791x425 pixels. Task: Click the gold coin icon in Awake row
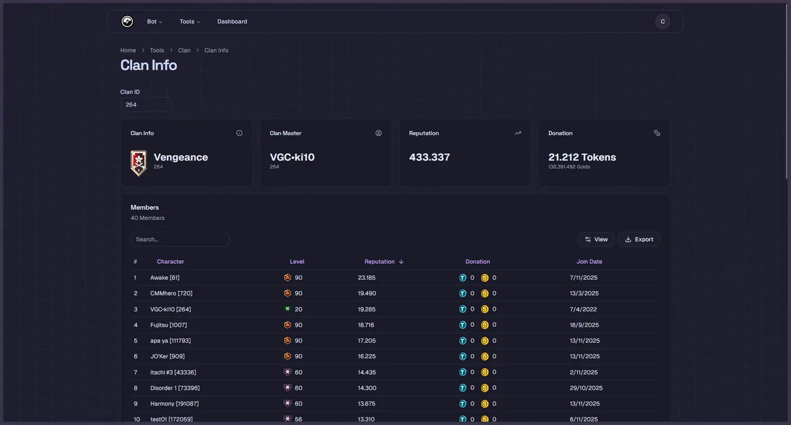[x=485, y=278]
